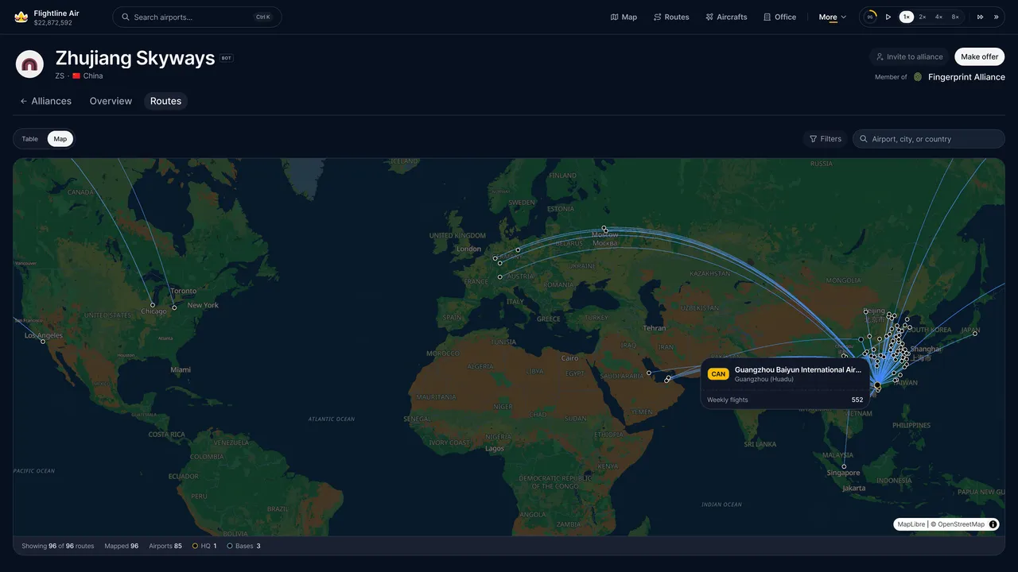Click the Ctrl K shortcut badge
The height and width of the screenshot is (572, 1018).
pyautogui.click(x=262, y=17)
